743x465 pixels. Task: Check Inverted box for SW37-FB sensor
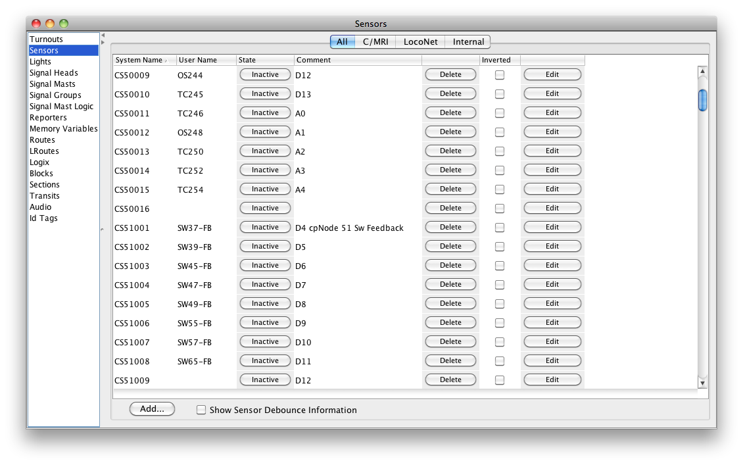tap(500, 228)
